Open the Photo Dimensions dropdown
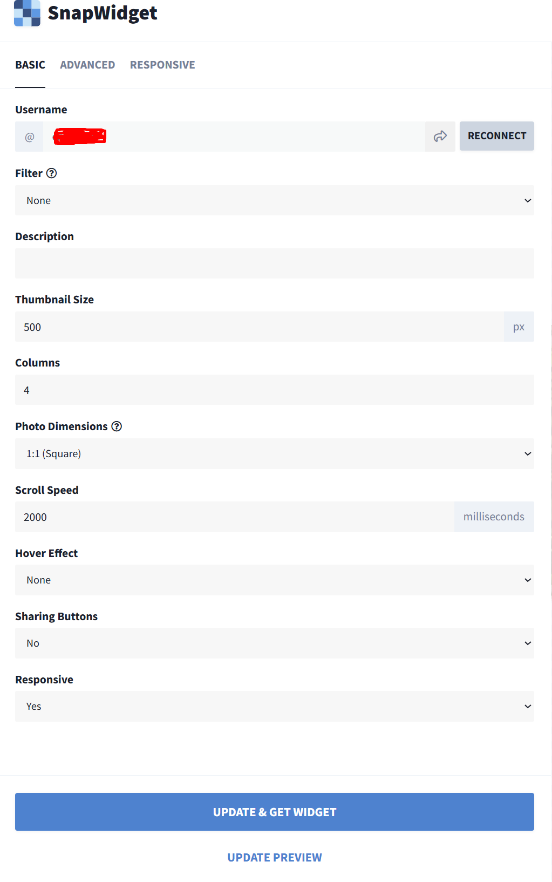552x882 pixels. (x=274, y=453)
